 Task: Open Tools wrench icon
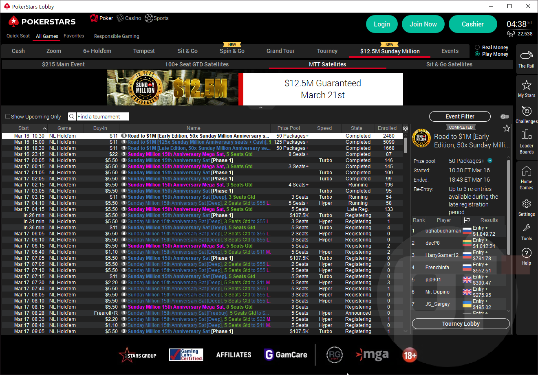pyautogui.click(x=526, y=228)
